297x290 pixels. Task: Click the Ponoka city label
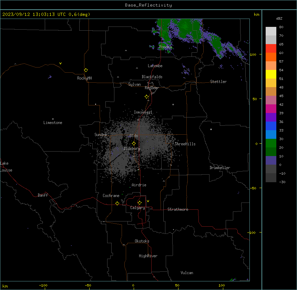pos(165,47)
